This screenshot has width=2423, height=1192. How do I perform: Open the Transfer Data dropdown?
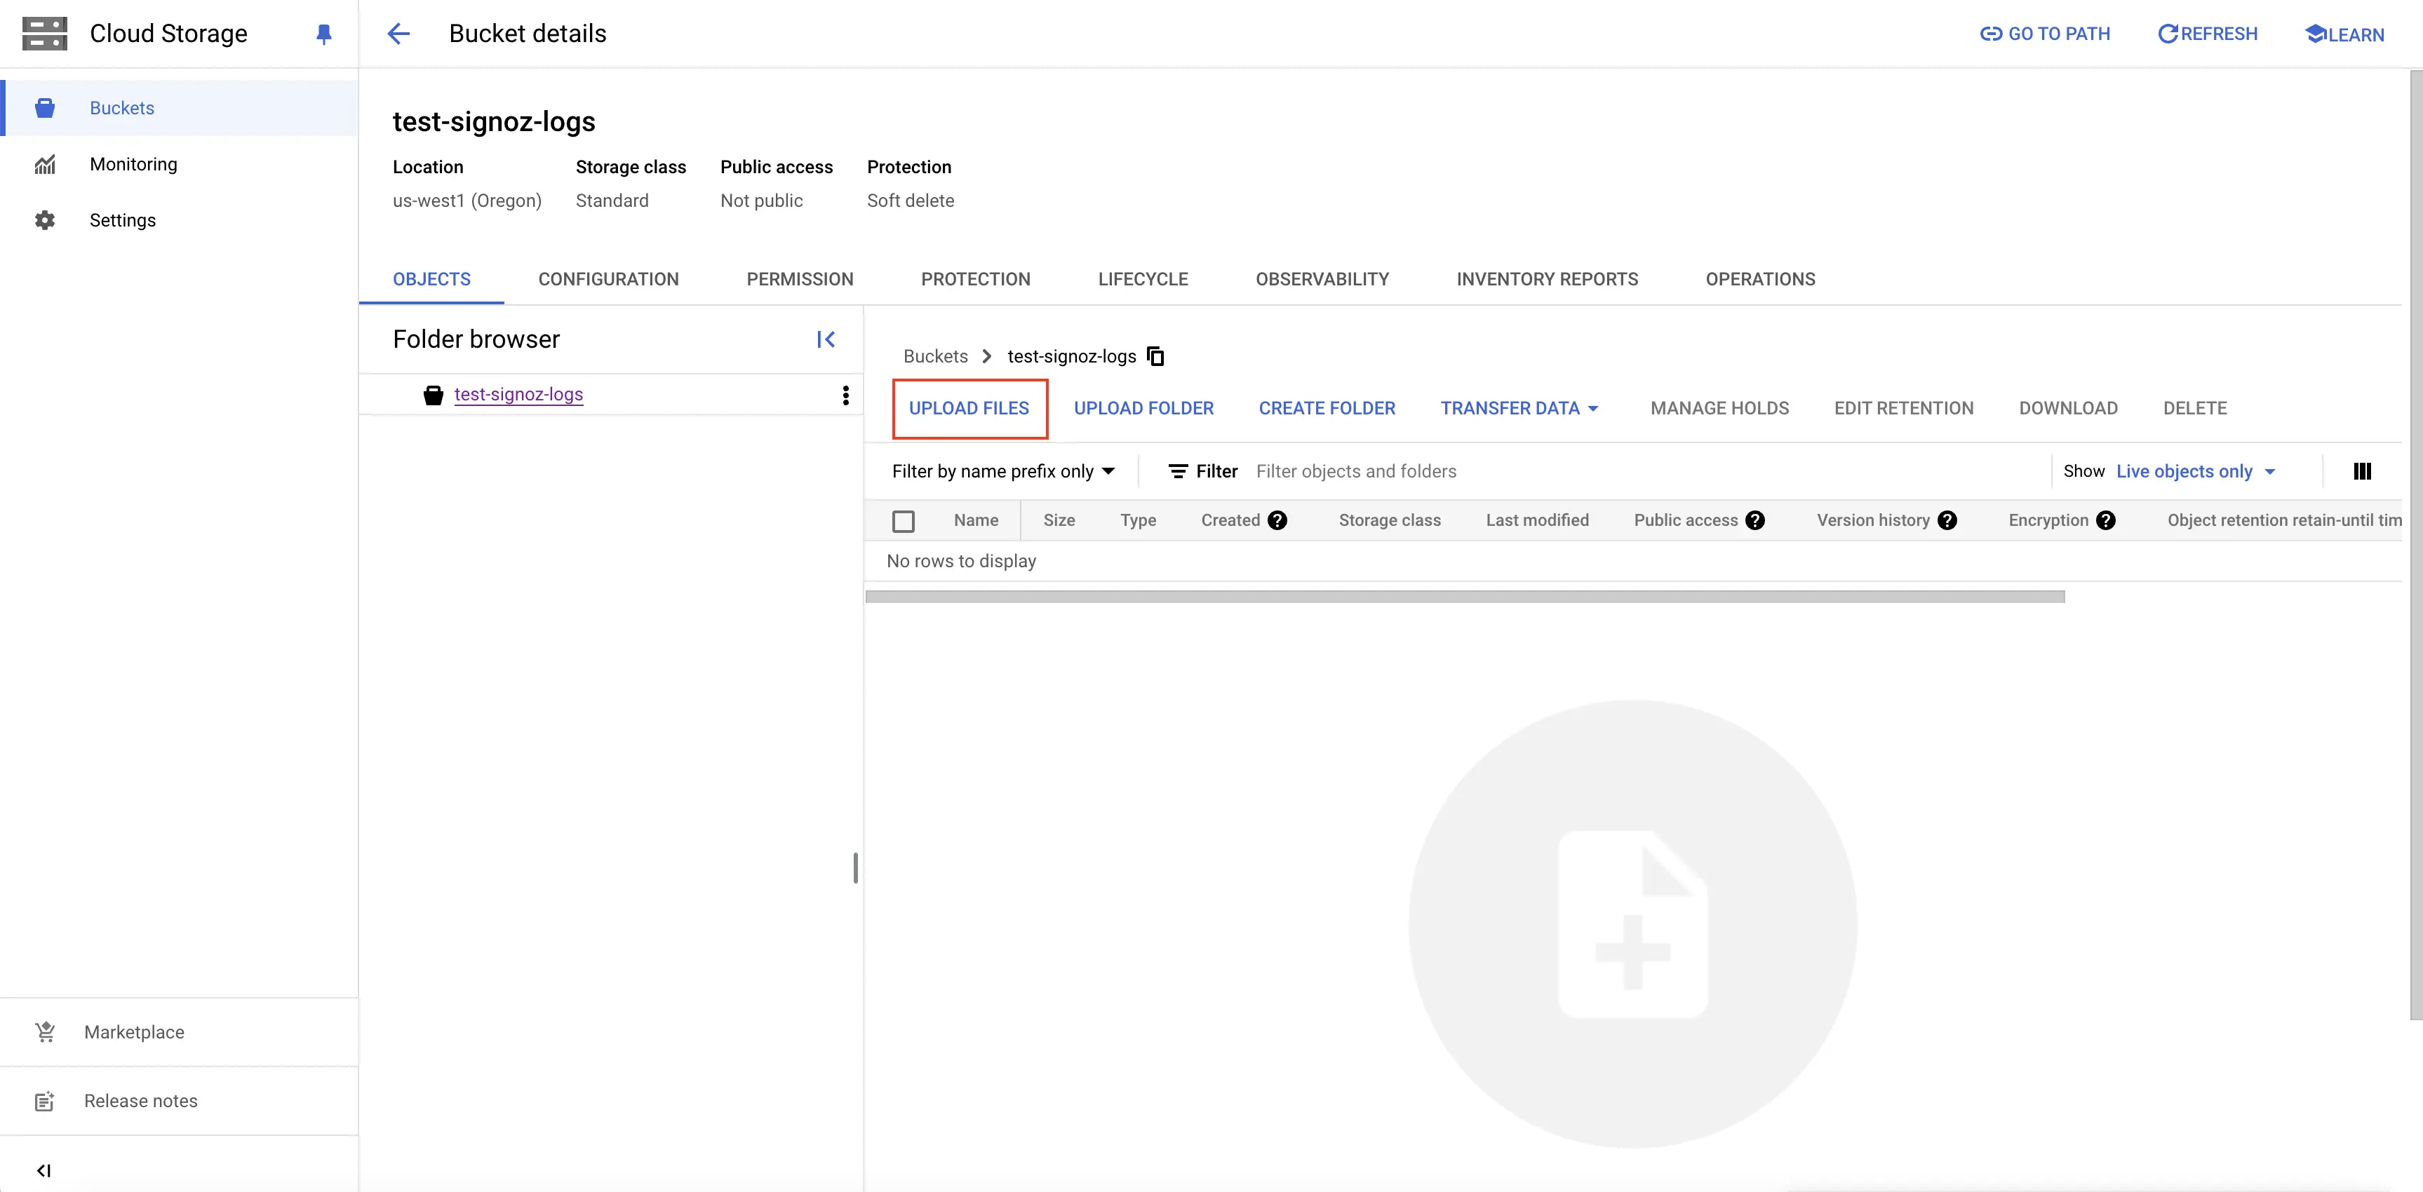click(x=1519, y=408)
